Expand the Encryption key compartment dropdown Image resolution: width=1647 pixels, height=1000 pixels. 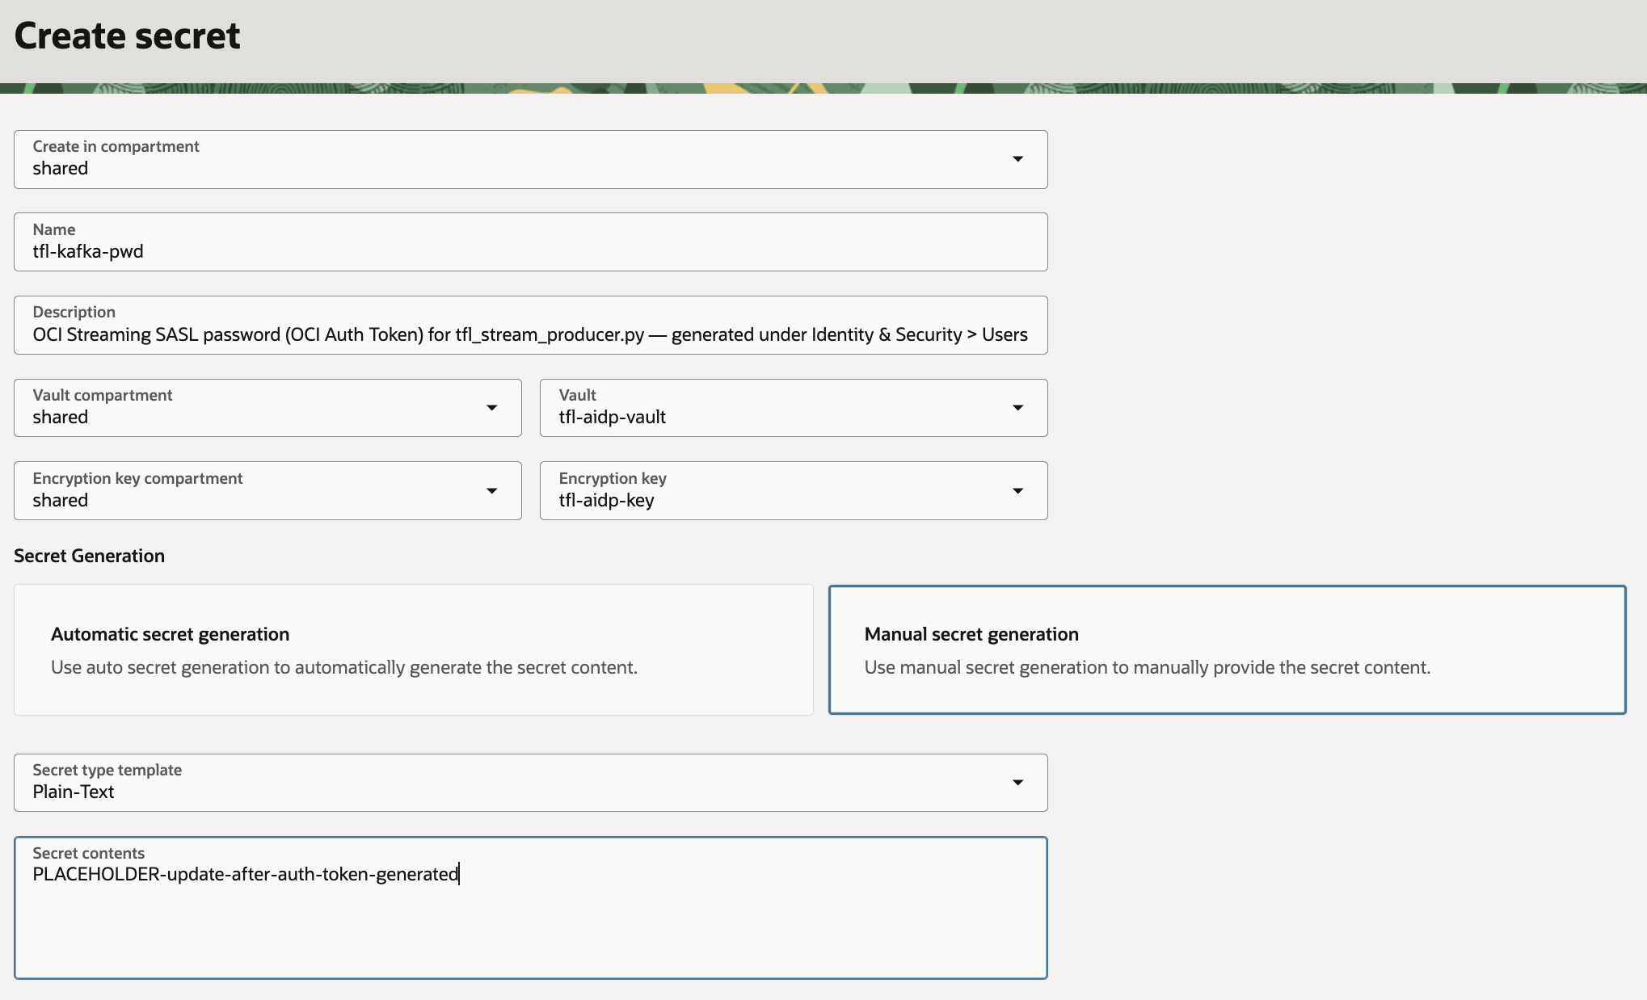pyautogui.click(x=267, y=490)
